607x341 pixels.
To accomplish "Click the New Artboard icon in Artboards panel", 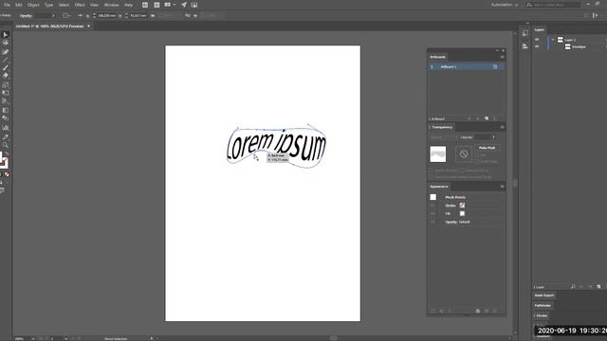I will point(487,118).
